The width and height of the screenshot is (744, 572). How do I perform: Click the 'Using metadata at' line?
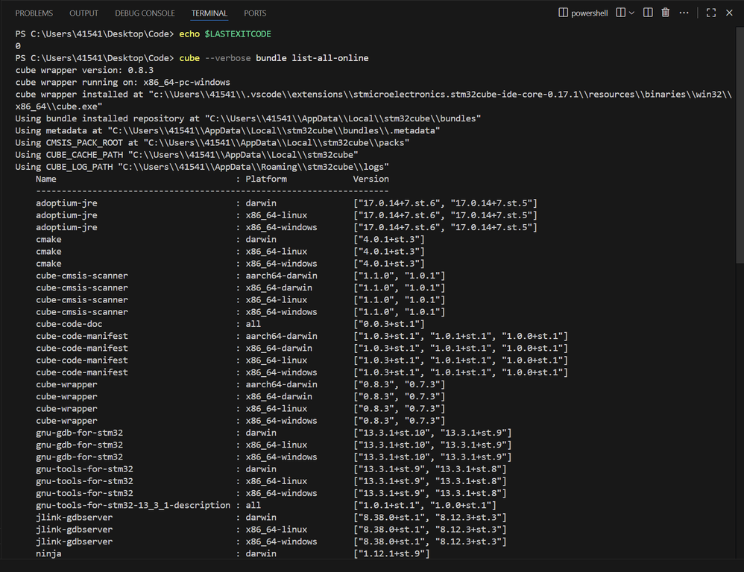(x=228, y=131)
